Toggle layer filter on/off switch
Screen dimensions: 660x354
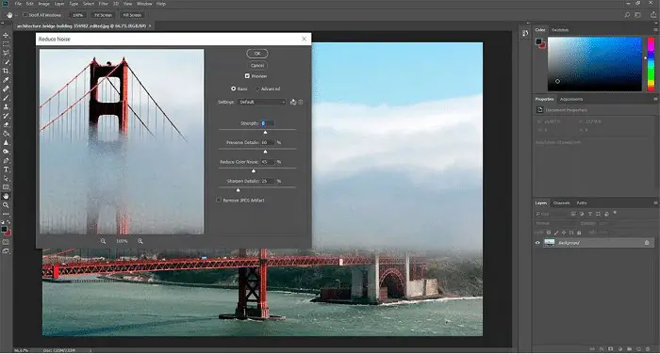[x=615, y=213]
